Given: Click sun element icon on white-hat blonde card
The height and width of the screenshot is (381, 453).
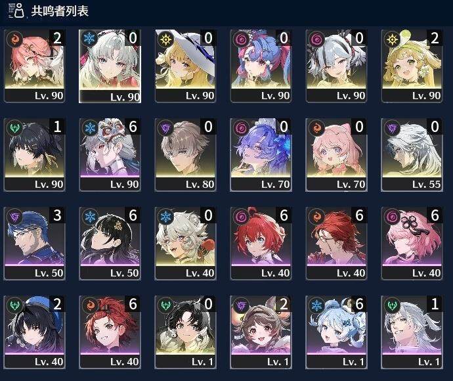Looking at the screenshot, I should (165, 39).
